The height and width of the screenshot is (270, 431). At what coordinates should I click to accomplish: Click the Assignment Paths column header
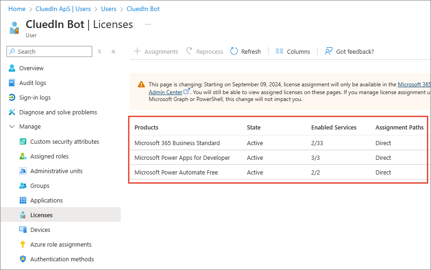[399, 127]
